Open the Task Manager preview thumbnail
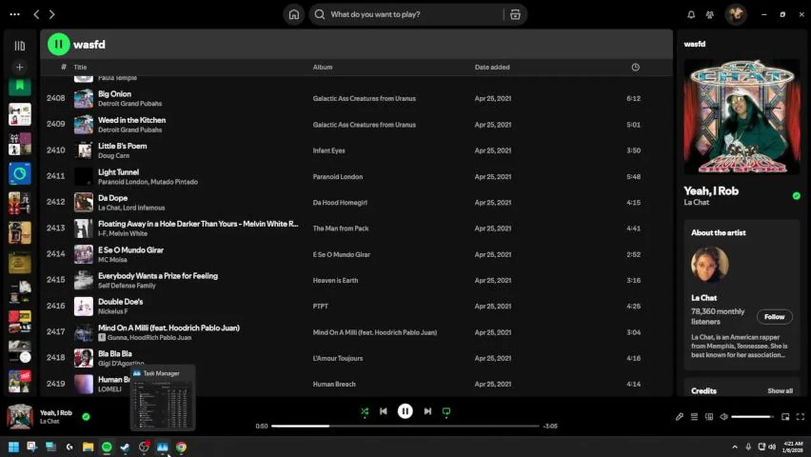The width and height of the screenshot is (811, 457). click(x=162, y=398)
